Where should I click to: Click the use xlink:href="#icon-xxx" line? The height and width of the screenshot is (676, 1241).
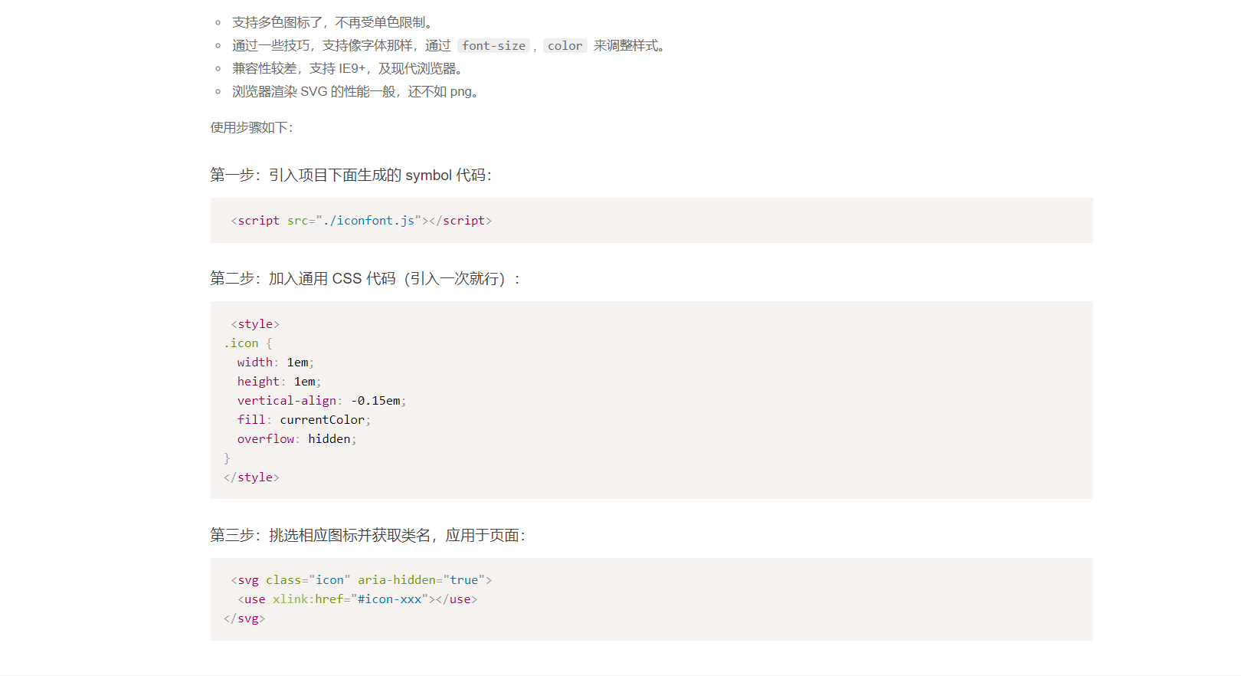pyautogui.click(x=358, y=599)
